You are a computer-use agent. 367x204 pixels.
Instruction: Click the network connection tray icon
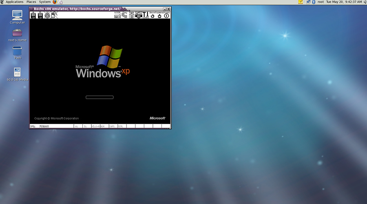pos(308,2)
